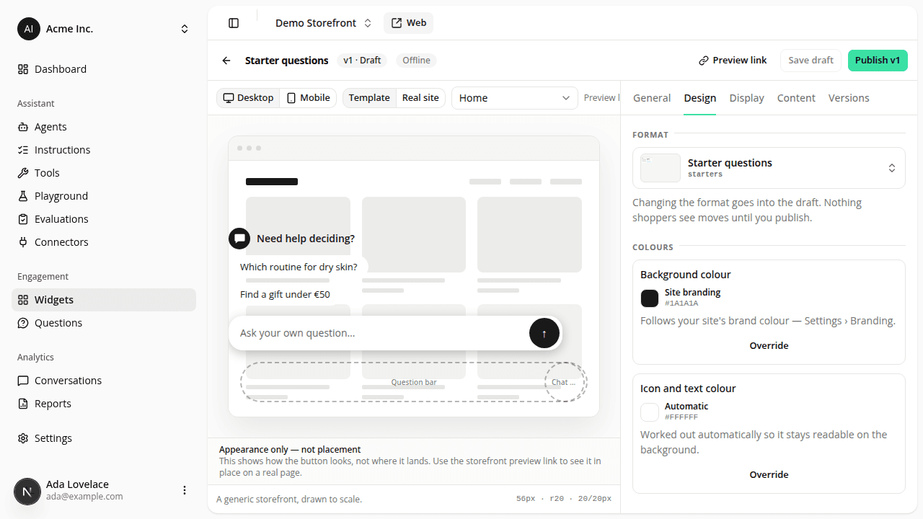Click the send arrow in question bar
The image size is (923, 519).
point(544,333)
